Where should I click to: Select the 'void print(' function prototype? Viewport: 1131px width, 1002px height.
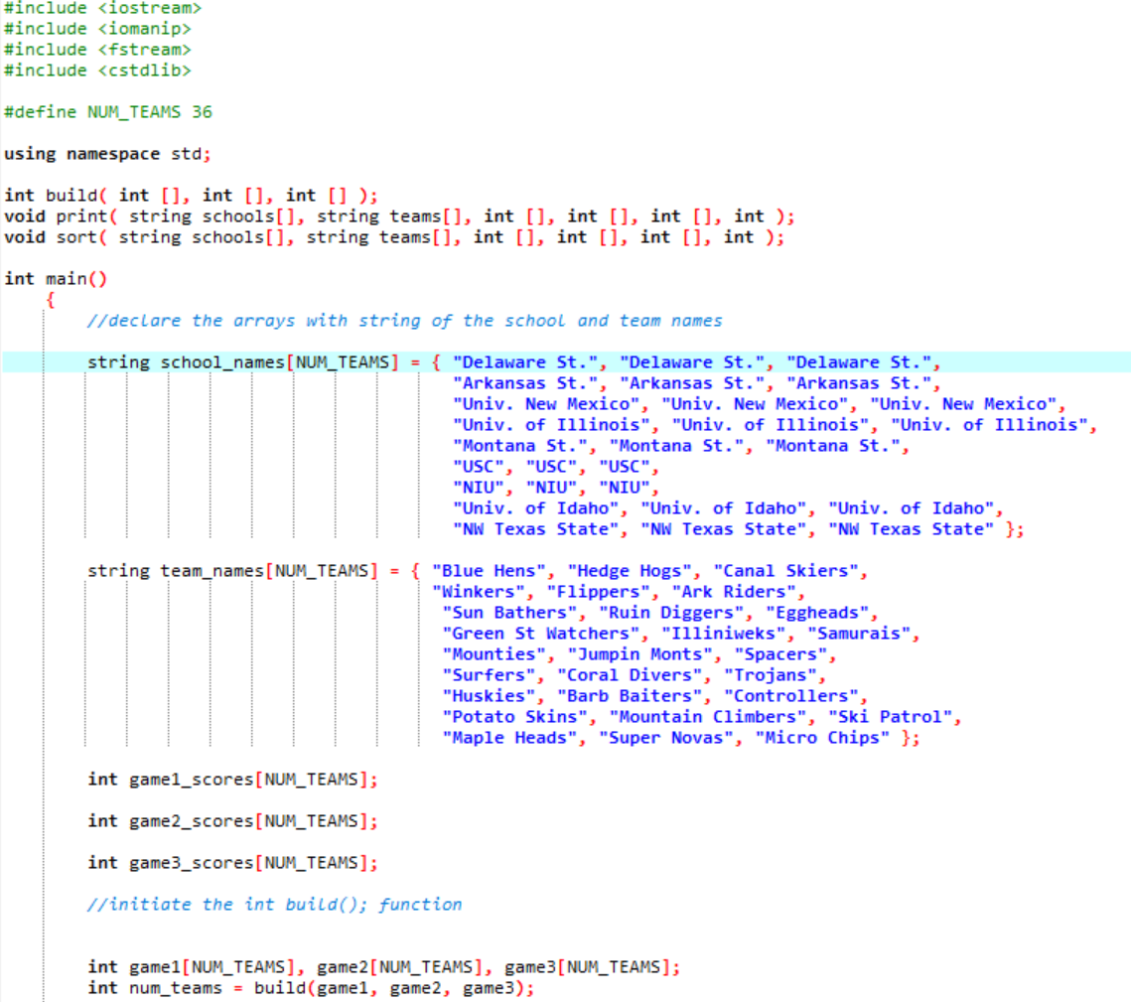(399, 216)
